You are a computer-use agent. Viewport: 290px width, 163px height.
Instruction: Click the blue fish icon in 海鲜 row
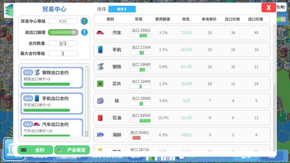point(100,135)
